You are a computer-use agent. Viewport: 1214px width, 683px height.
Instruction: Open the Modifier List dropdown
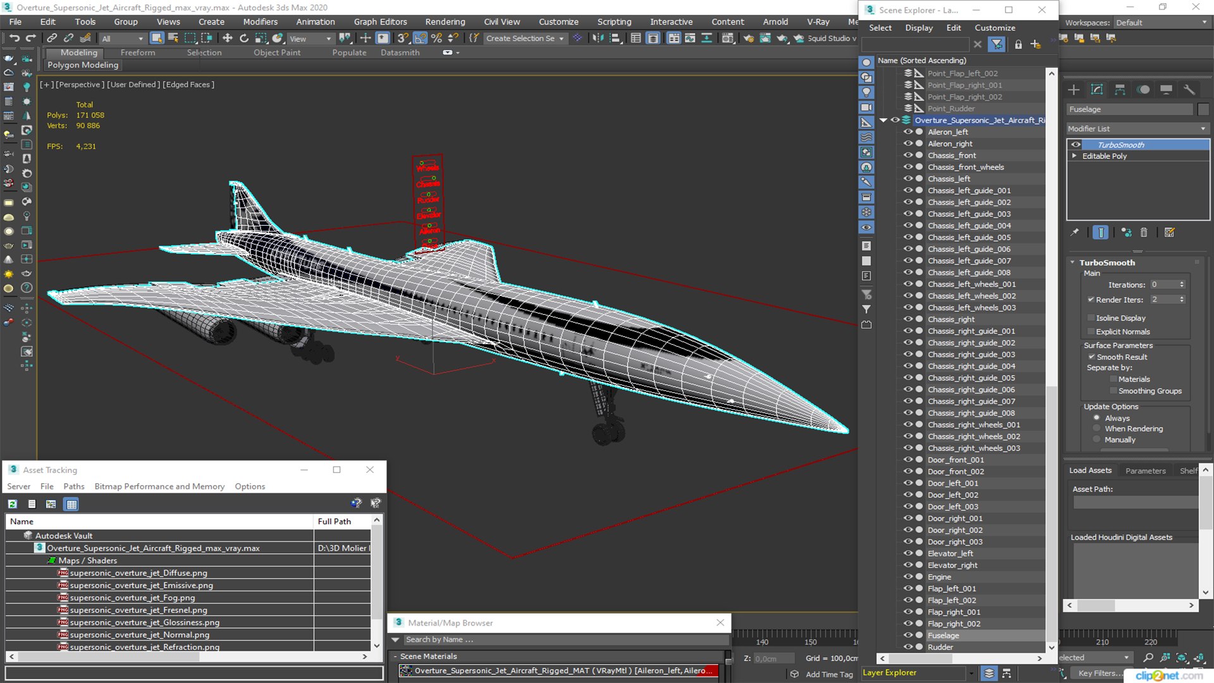click(x=1137, y=128)
